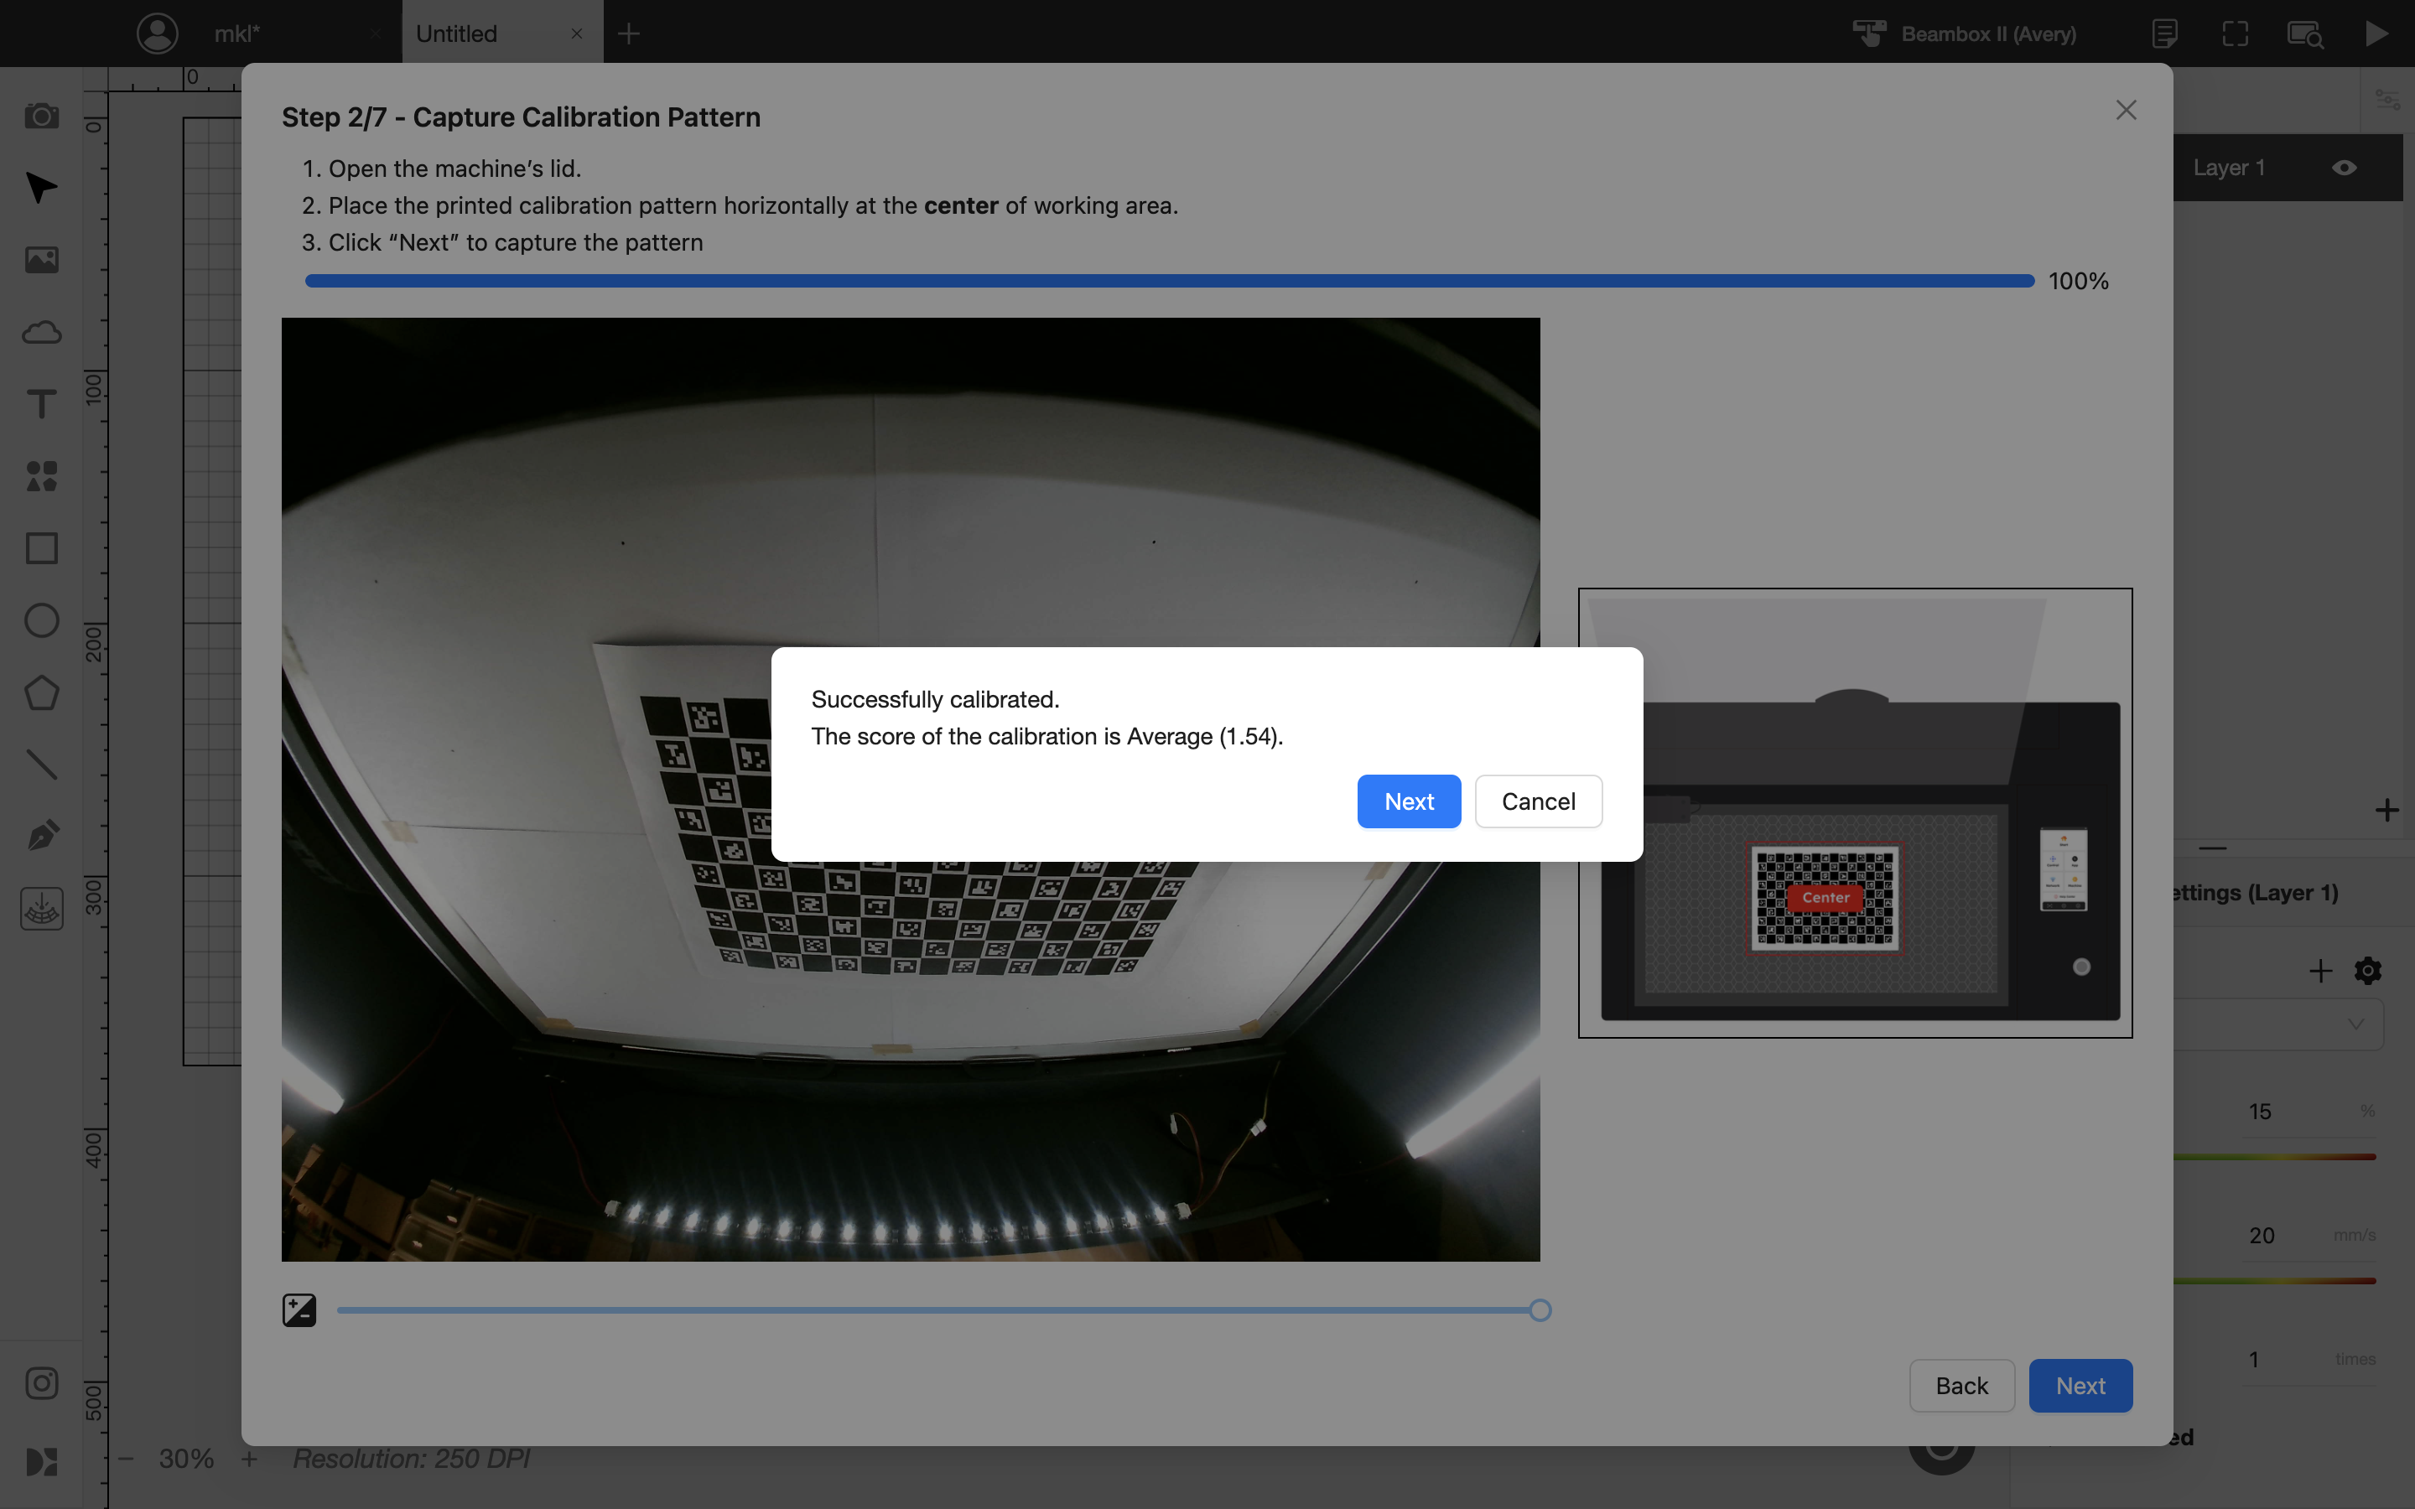Select the cursor selection tool
This screenshot has height=1509, width=2415.
click(41, 188)
